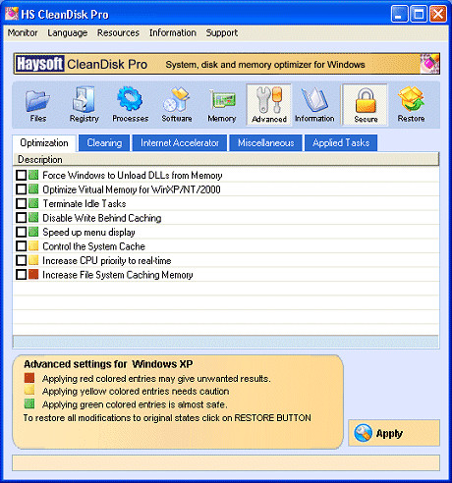Check Optimize Virtual Memory for WinXP/NT/2000

click(x=22, y=189)
